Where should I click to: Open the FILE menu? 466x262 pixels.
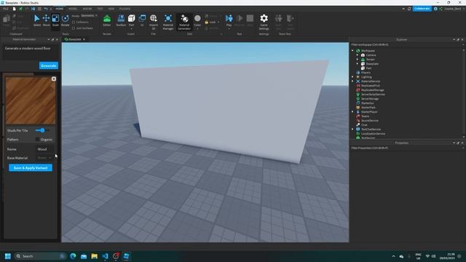point(6,9)
